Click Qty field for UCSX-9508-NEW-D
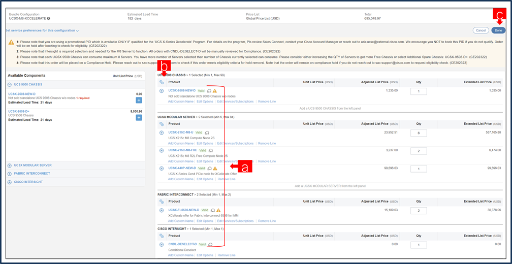Screen dimensions: 512x264 [x=419, y=91]
